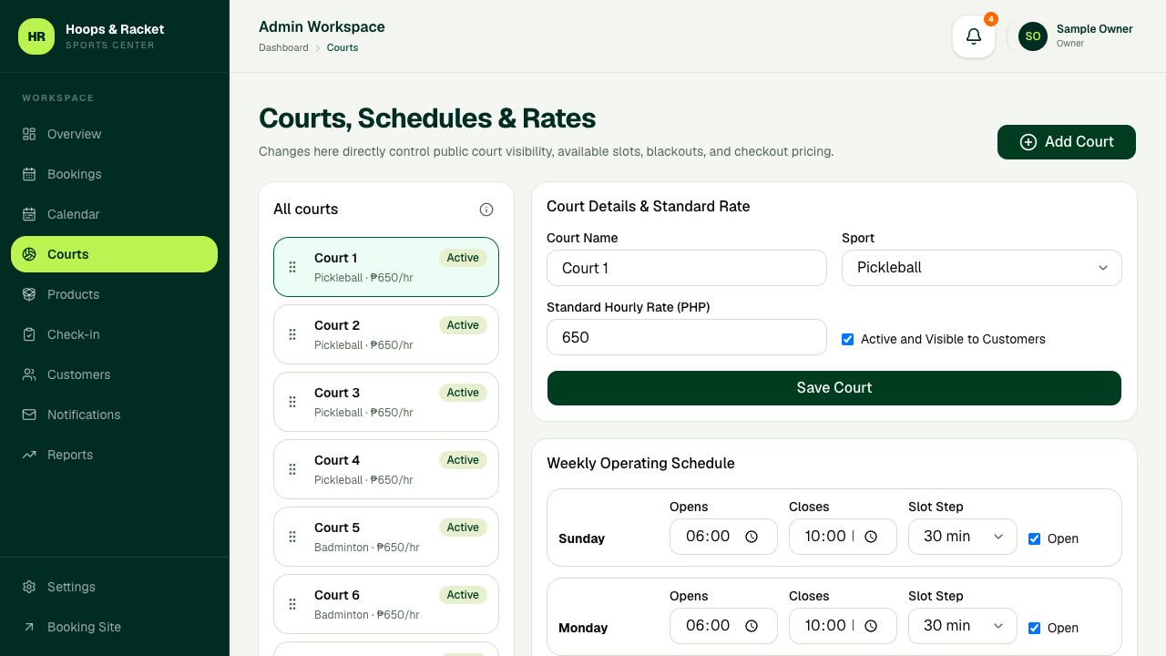Click the Bookings calendar icon in sidebar
The image size is (1166, 656).
29,174
